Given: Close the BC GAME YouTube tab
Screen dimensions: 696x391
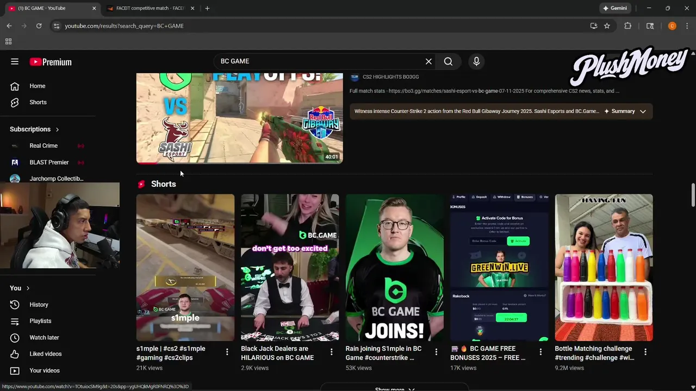Looking at the screenshot, I should pos(94,8).
